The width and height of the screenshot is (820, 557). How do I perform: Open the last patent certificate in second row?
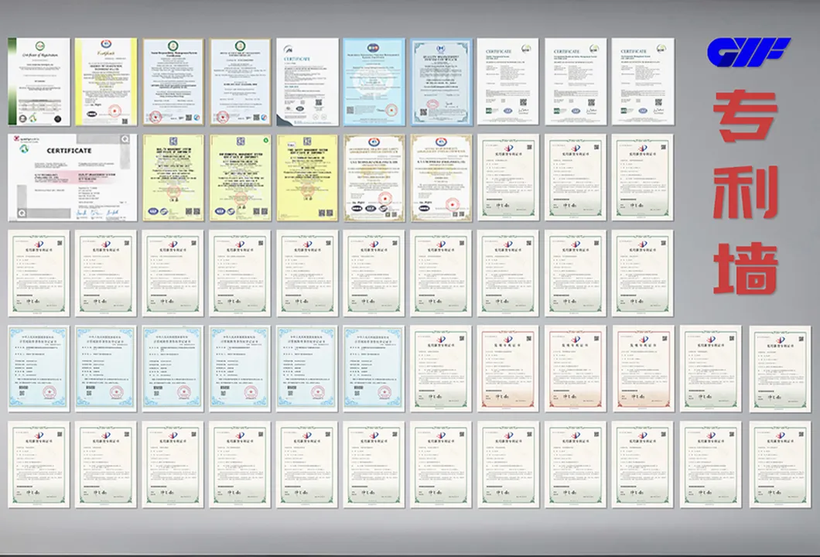pos(643,178)
